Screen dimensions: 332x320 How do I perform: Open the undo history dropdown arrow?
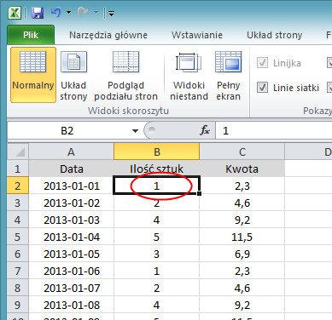(x=68, y=13)
